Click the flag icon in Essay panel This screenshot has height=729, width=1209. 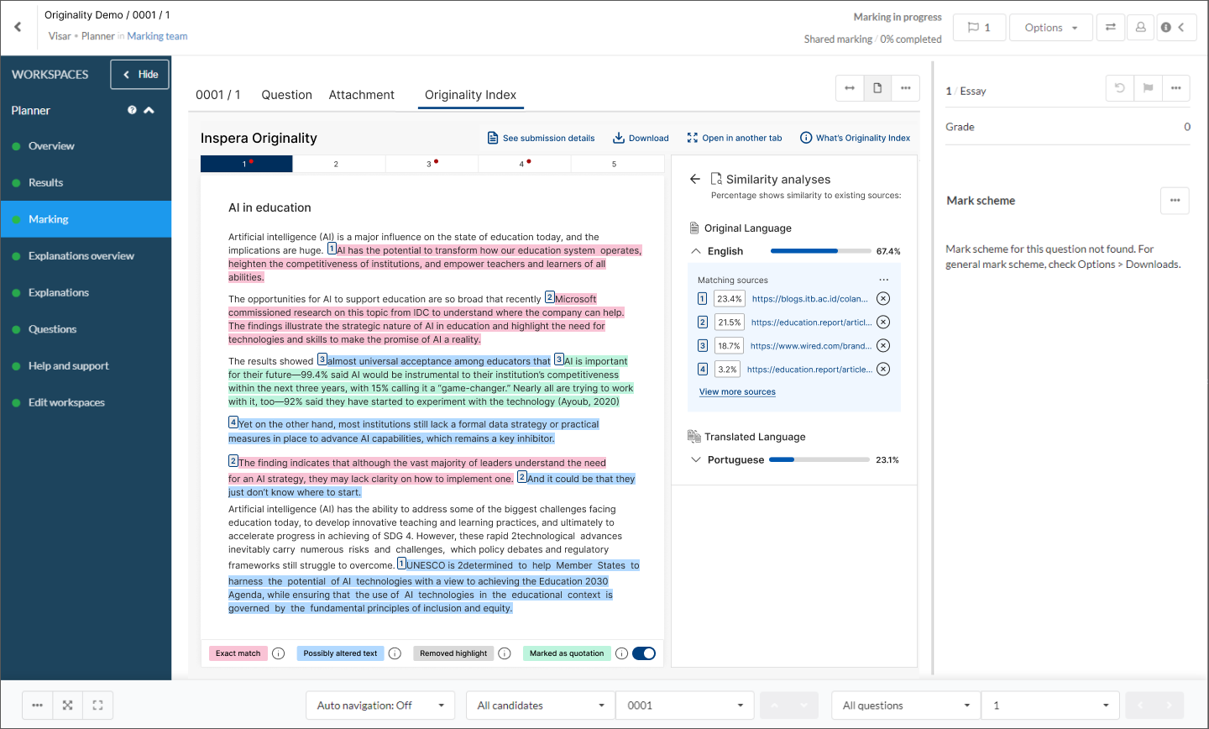pyautogui.click(x=1148, y=88)
